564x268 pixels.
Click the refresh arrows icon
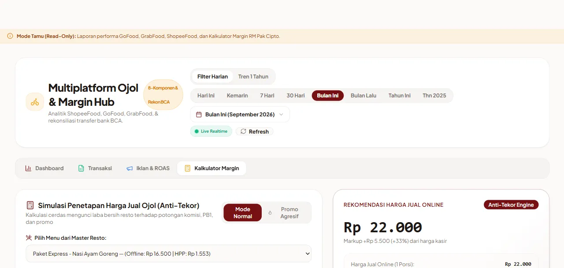pos(243,131)
